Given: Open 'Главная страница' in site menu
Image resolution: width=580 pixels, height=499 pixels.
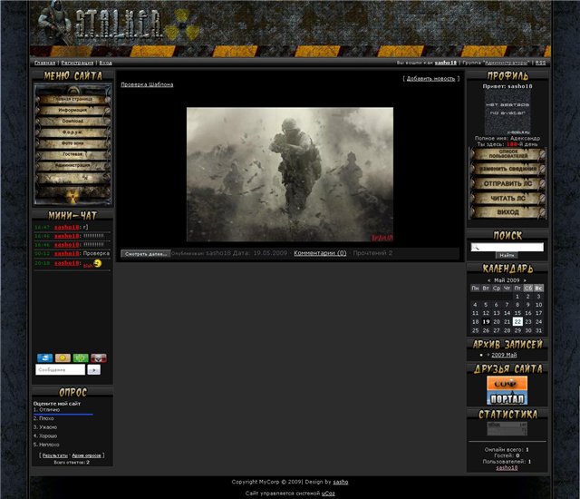Looking at the screenshot, I should tap(72, 99).
